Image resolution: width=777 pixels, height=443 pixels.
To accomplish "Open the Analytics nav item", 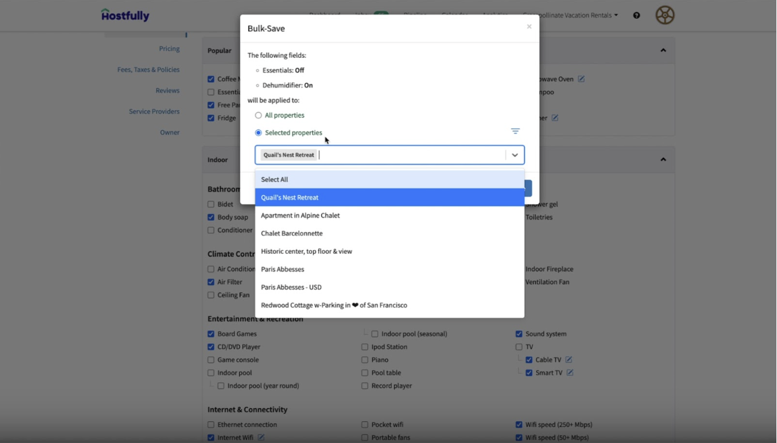I will (x=494, y=15).
